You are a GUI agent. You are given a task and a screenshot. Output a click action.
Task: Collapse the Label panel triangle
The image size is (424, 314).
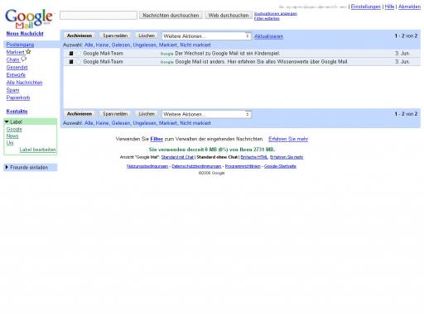tap(7, 121)
